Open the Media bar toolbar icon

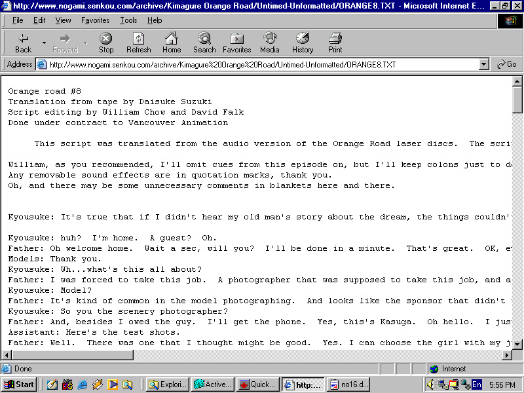click(x=270, y=43)
